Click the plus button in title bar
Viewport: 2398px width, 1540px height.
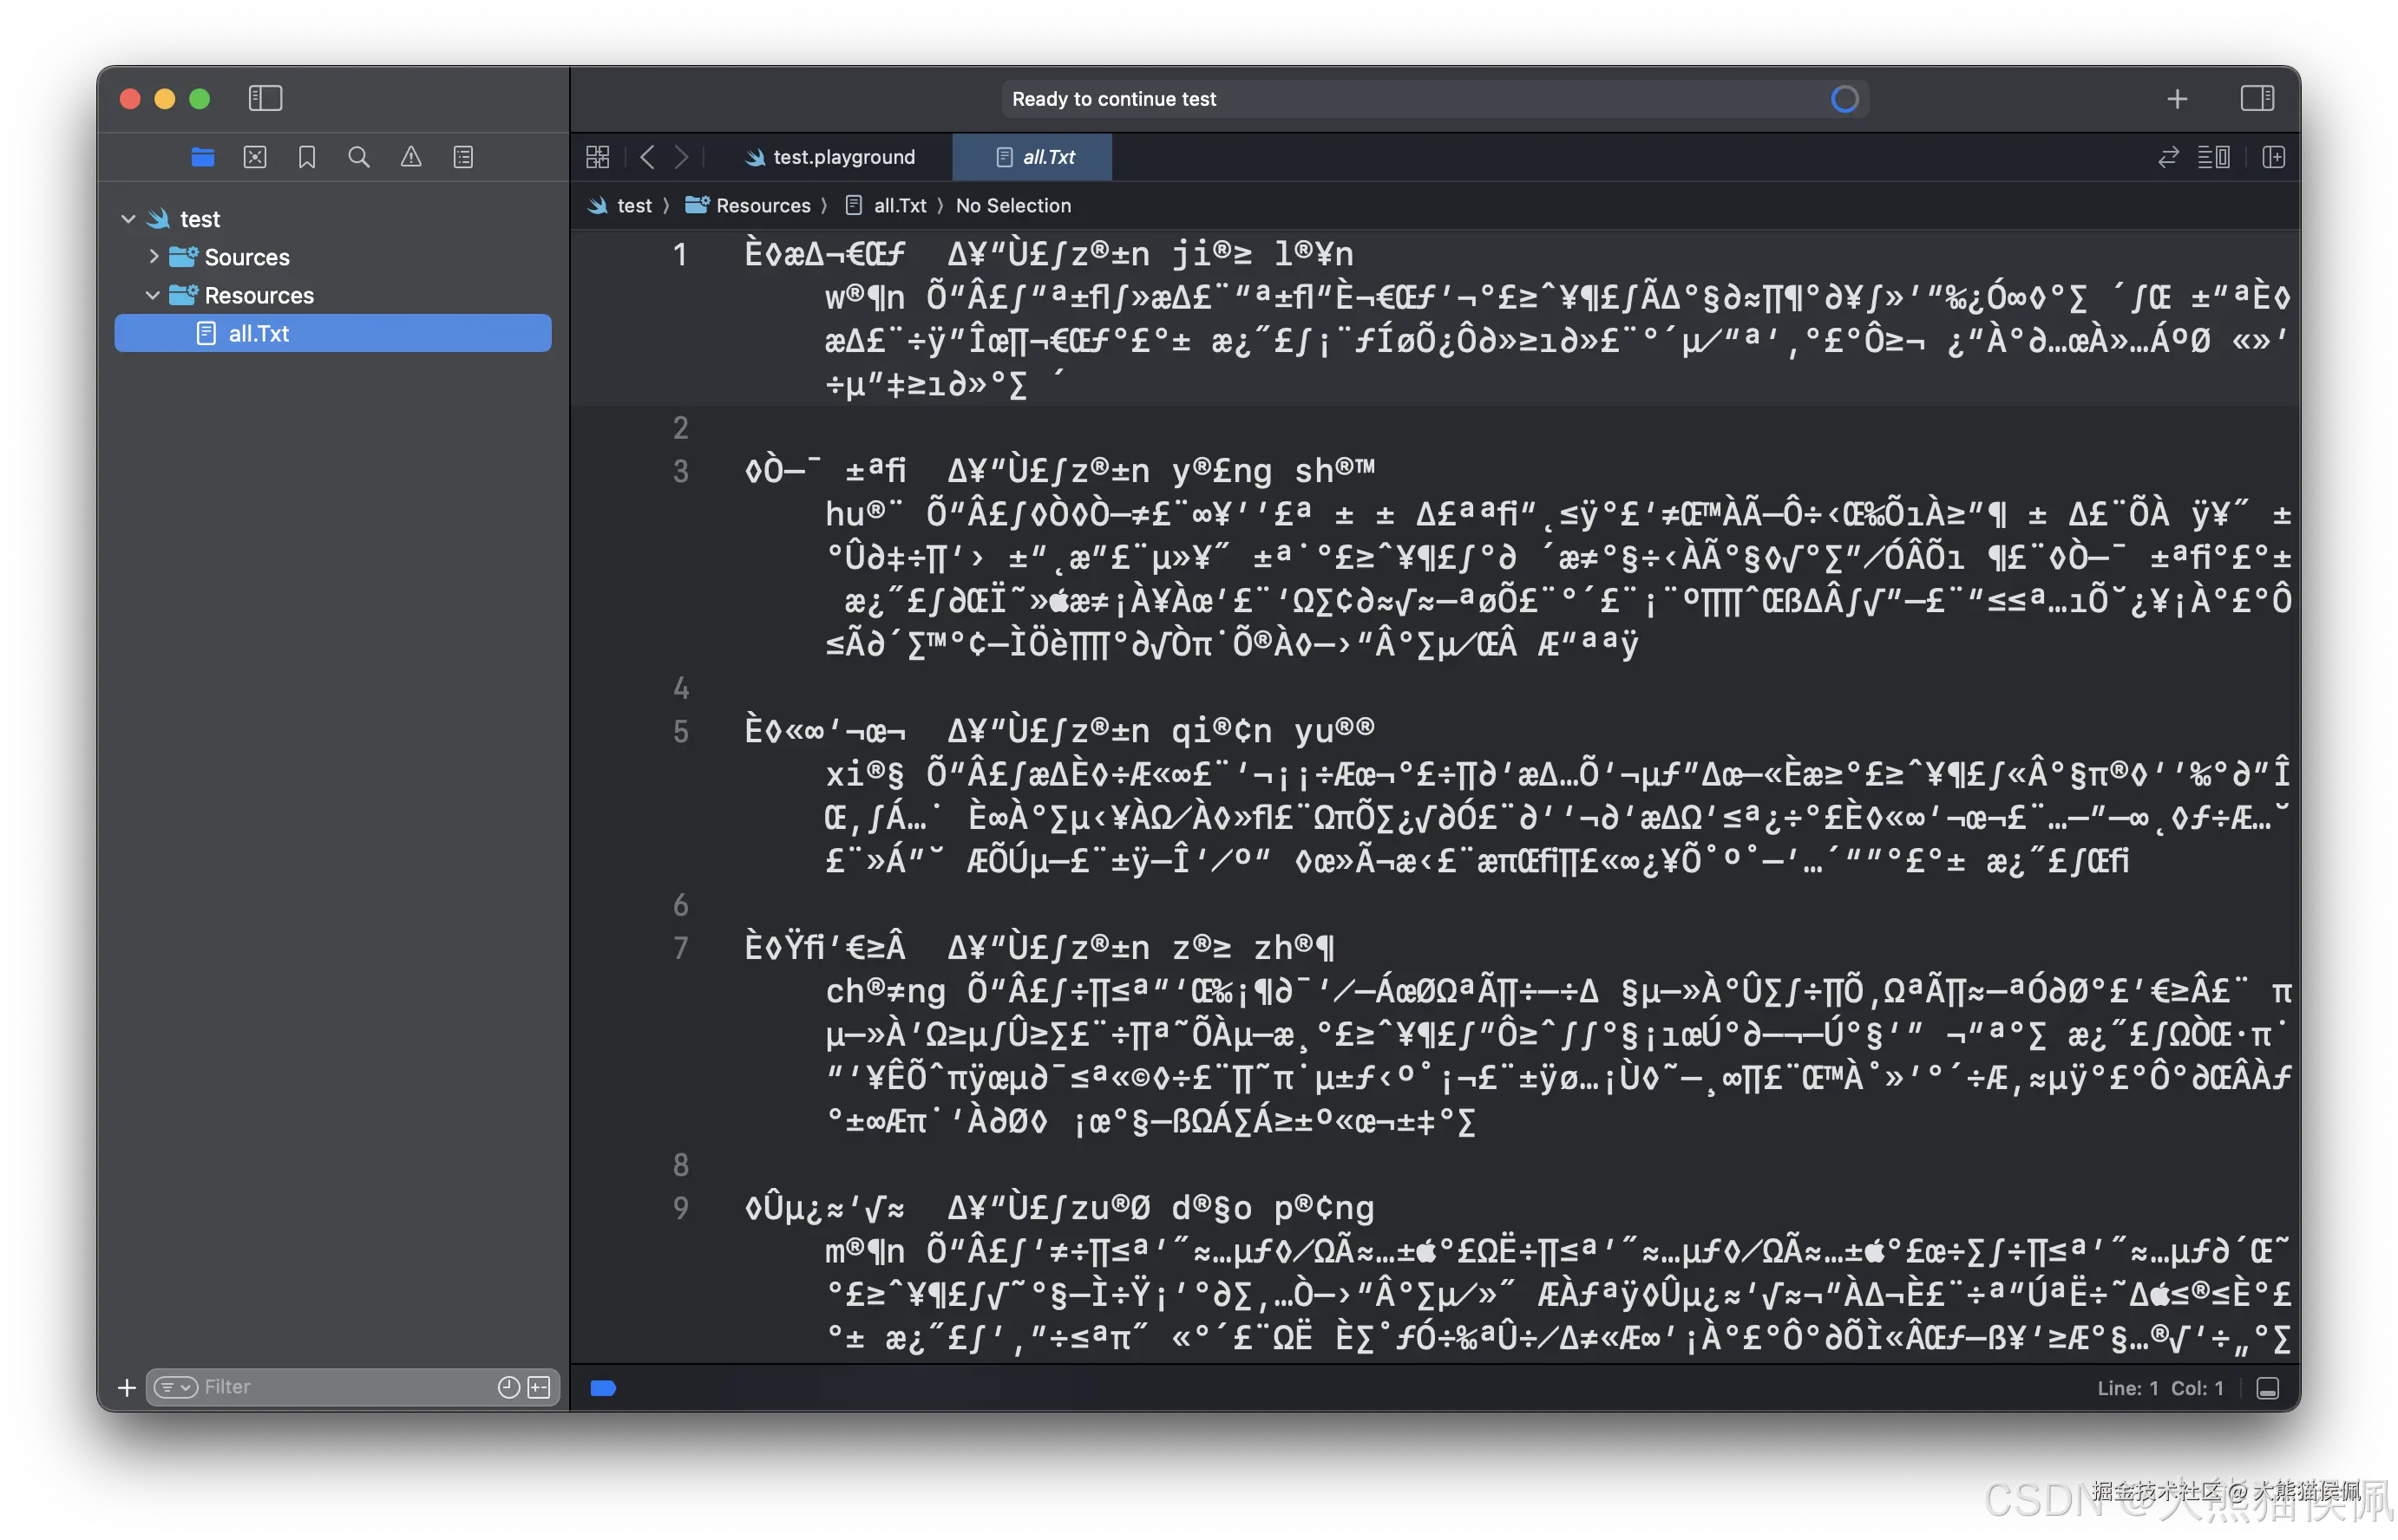click(x=2177, y=99)
